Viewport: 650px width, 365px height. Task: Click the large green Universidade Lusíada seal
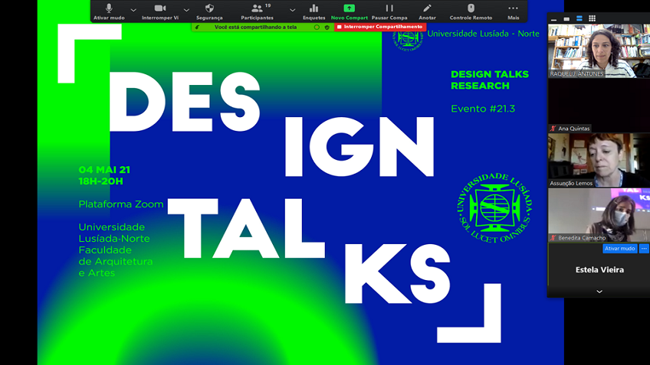pyautogui.click(x=494, y=207)
